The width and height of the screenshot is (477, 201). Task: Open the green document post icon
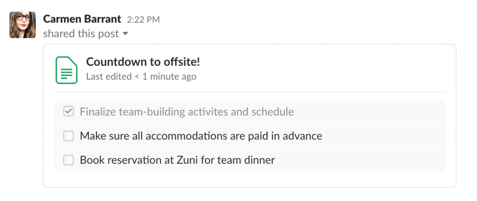[66, 70]
